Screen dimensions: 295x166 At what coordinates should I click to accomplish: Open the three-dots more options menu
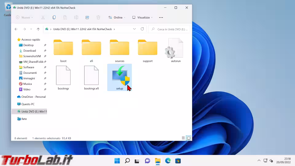(161, 18)
